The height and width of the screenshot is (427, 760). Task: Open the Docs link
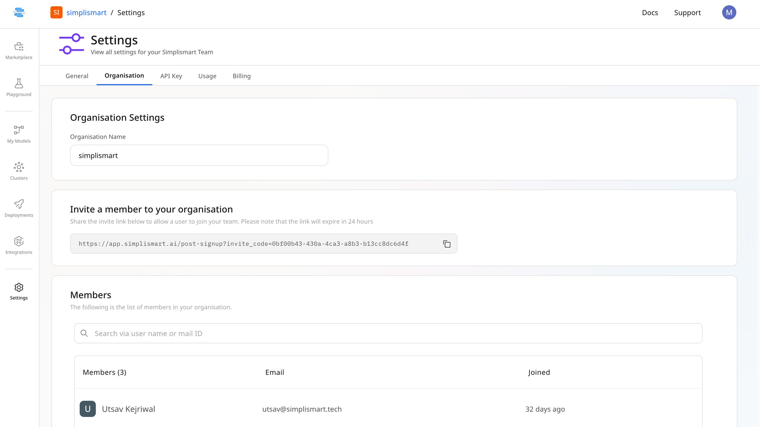click(649, 13)
